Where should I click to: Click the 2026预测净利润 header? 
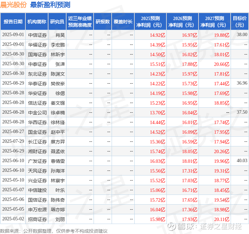(x=182, y=22)
